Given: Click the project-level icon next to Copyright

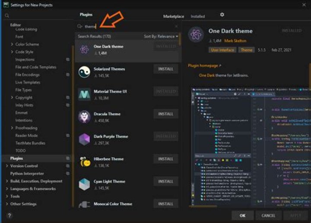Looking at the screenshot, I should click(x=68, y=97).
